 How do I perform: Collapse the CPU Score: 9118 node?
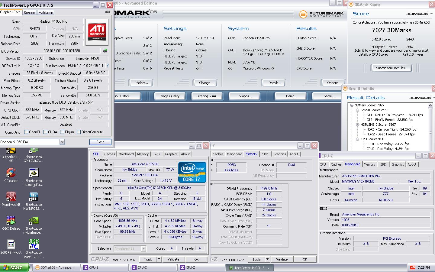pos(357,139)
